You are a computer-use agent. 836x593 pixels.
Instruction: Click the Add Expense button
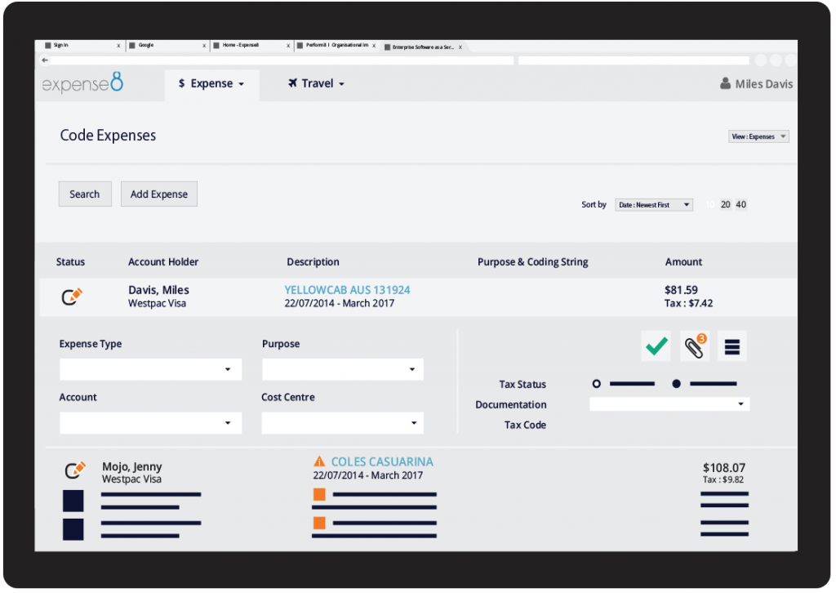click(x=158, y=194)
